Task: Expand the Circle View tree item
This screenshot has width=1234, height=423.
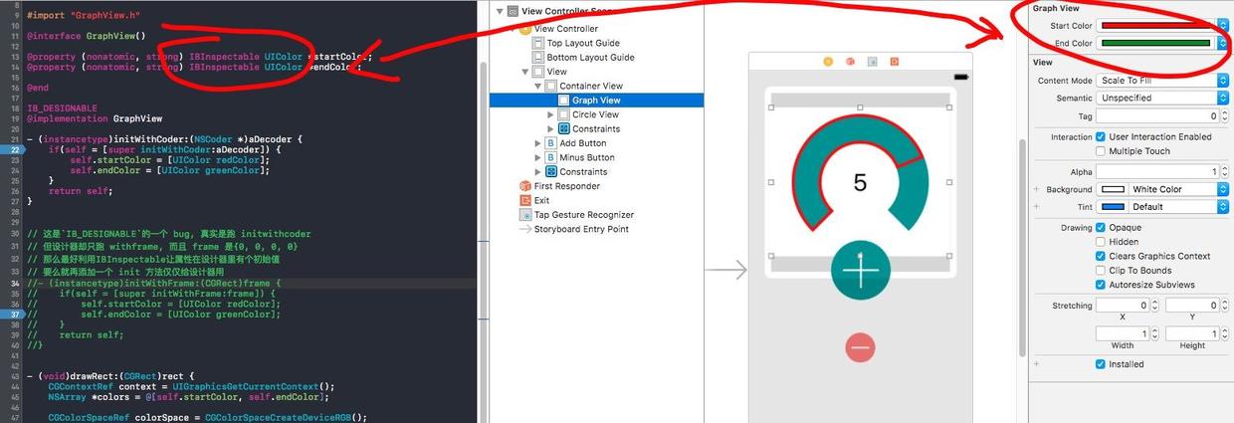Action: pyautogui.click(x=551, y=114)
